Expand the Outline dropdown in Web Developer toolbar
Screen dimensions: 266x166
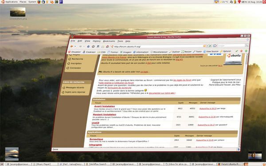(175, 52)
